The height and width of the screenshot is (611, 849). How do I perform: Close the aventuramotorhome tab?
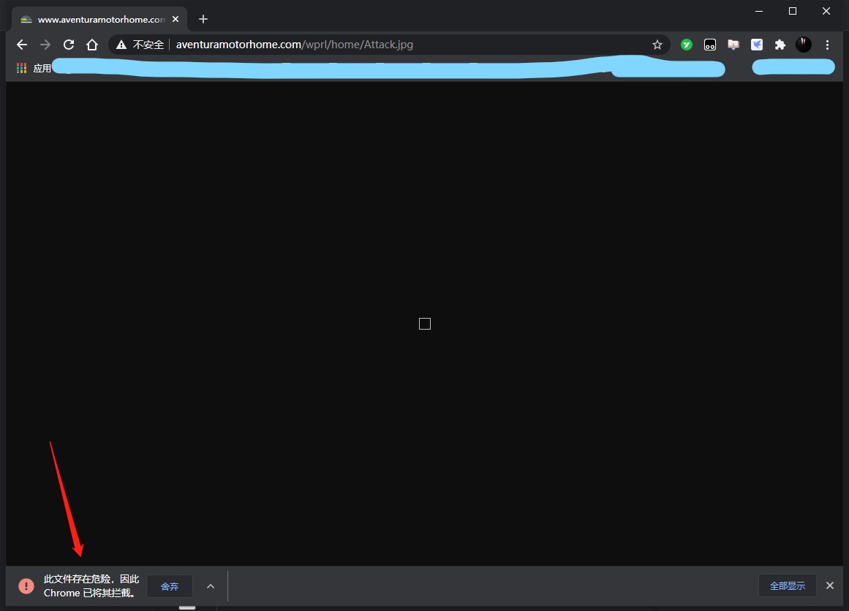(176, 20)
